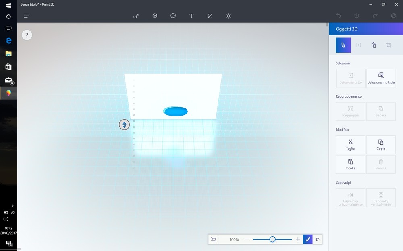The image size is (403, 251).
Task: Expand the hidden tray icons chevron
Action: (12, 206)
